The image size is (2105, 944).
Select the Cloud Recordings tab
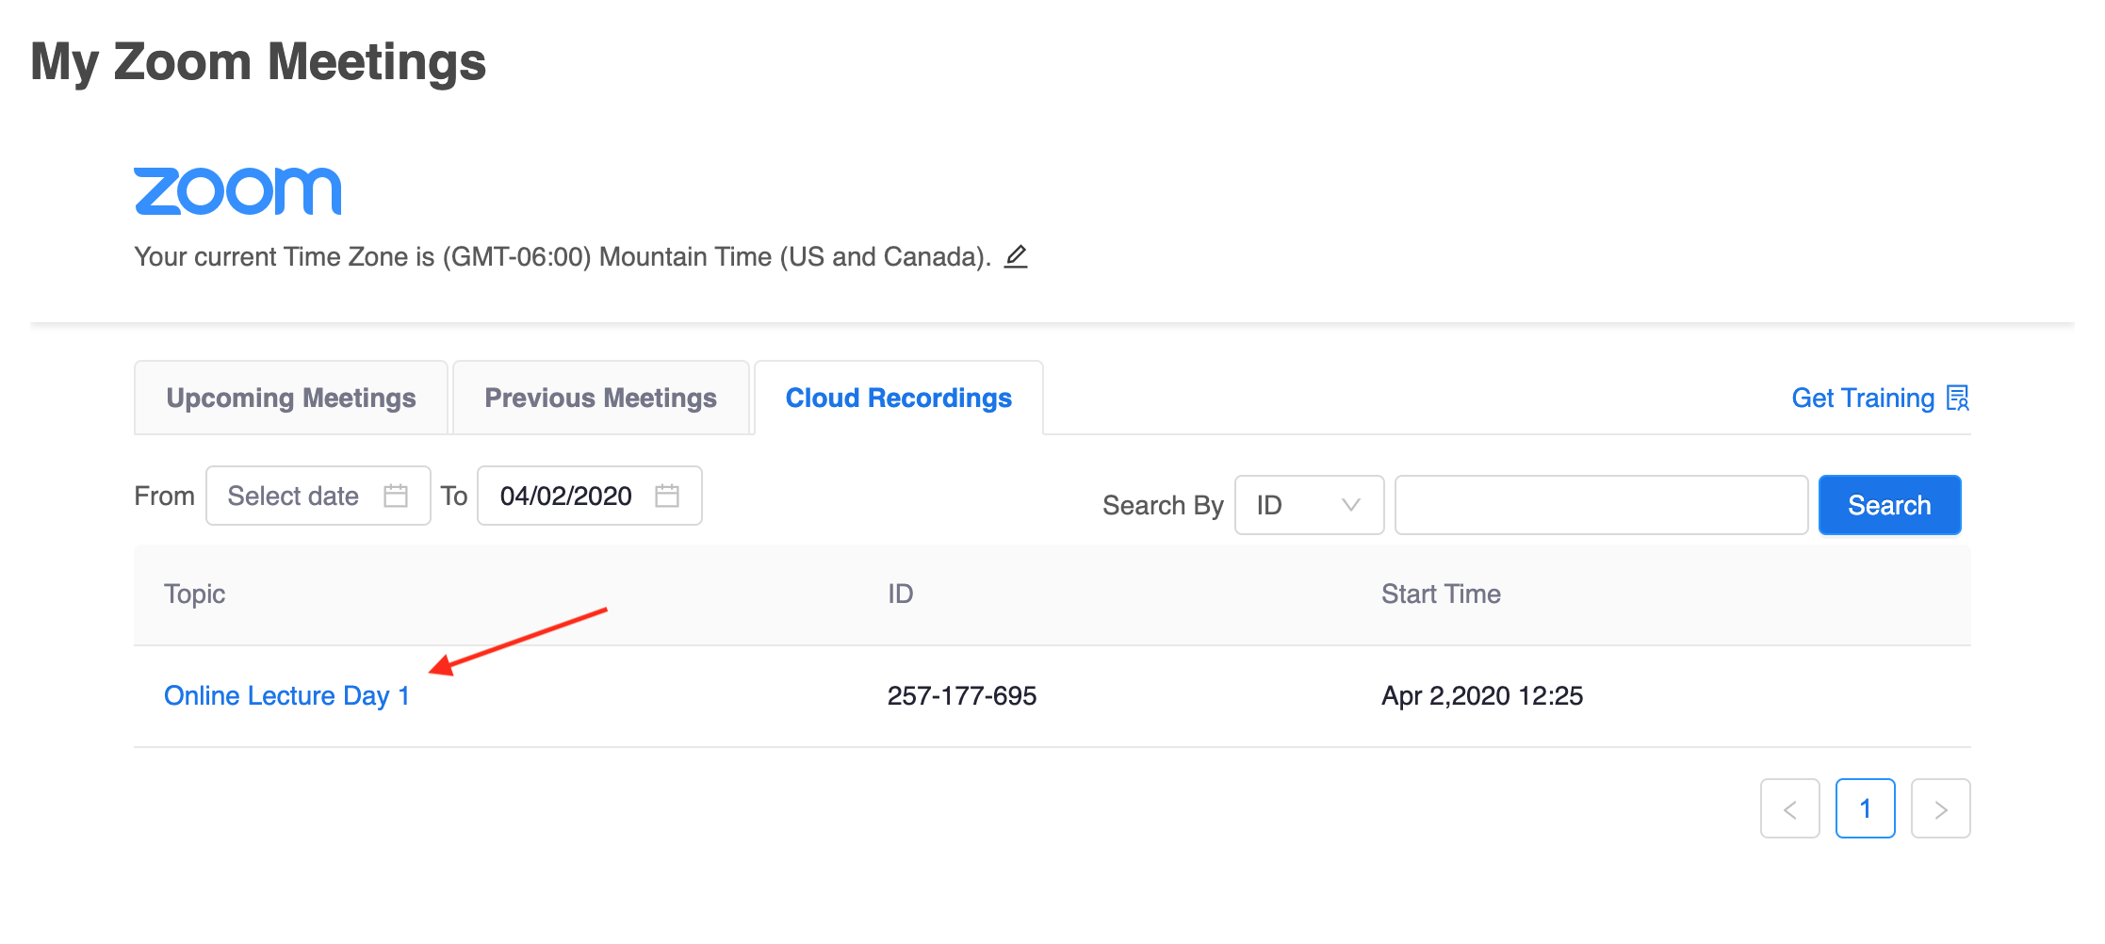pyautogui.click(x=899, y=398)
